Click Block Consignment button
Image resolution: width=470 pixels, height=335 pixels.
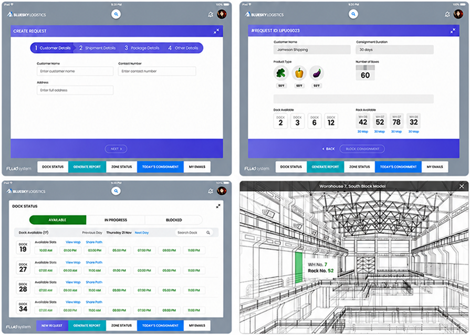[362, 149]
